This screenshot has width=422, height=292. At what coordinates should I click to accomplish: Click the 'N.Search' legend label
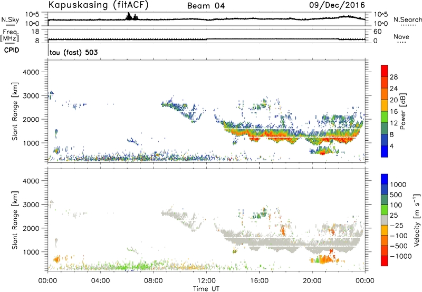click(407, 20)
